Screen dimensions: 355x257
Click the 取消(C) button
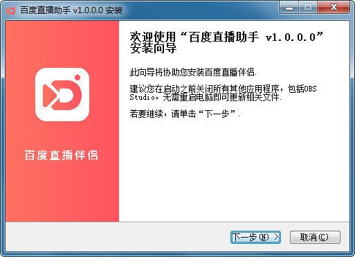[x=315, y=237]
